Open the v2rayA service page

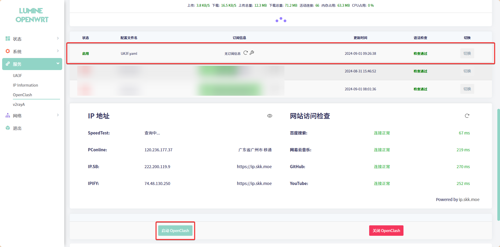19,105
